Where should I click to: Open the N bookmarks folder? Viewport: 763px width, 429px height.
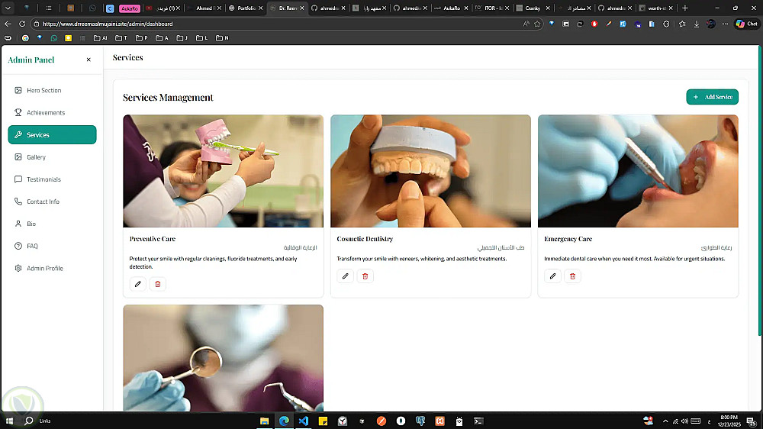coord(222,38)
